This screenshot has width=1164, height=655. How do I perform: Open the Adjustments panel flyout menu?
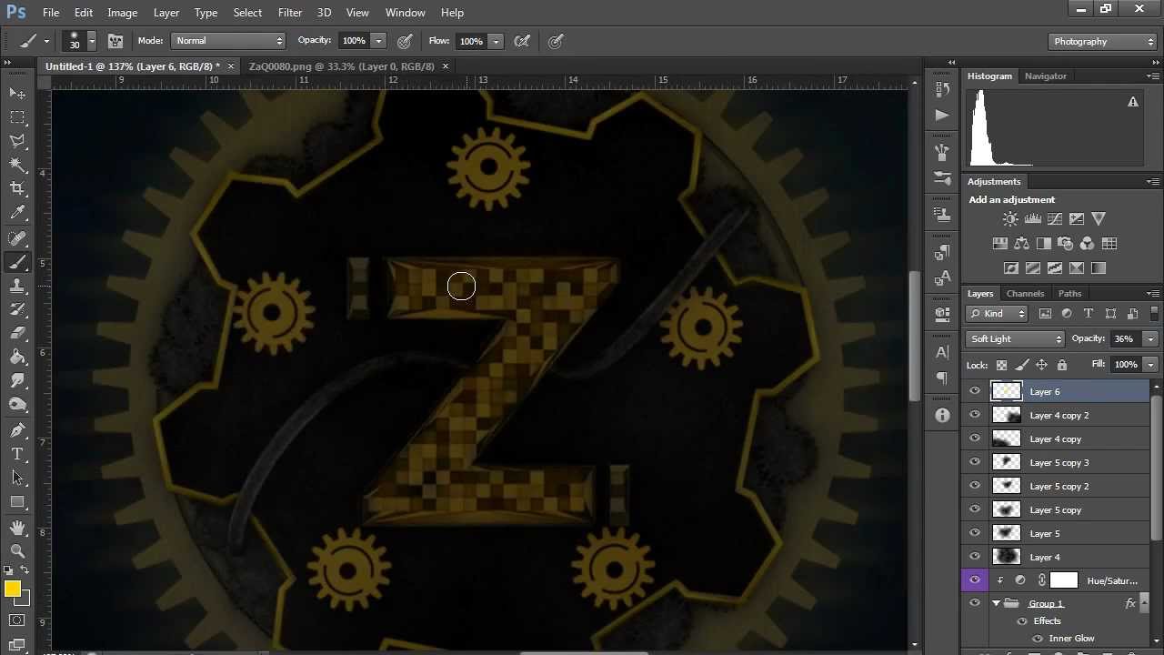tap(1152, 181)
